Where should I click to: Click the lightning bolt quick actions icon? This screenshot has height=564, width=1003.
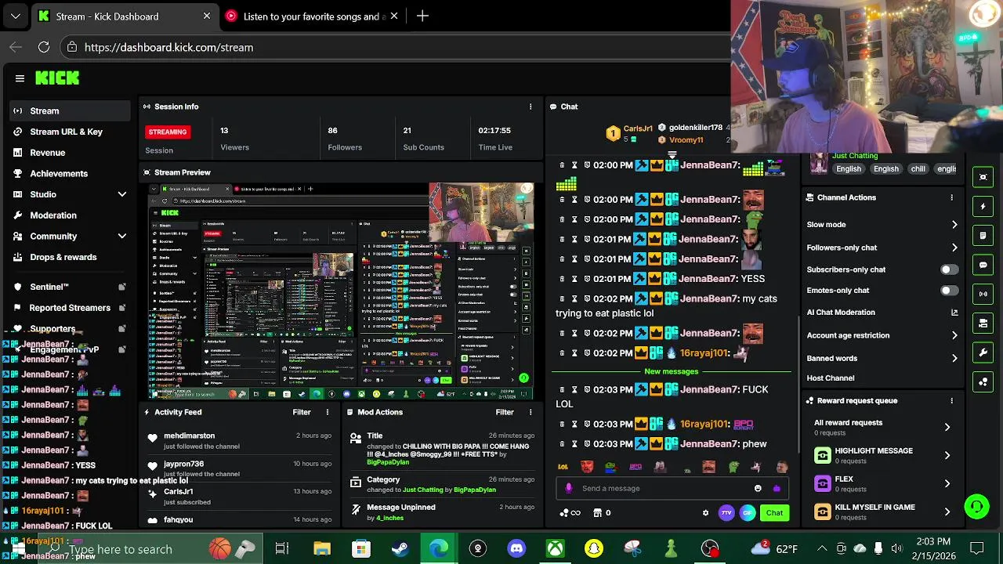pos(983,207)
